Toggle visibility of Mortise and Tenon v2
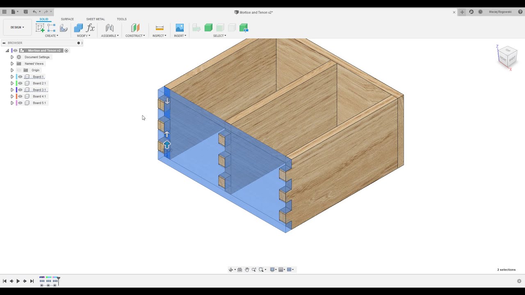This screenshot has width=525, height=295. [15, 50]
